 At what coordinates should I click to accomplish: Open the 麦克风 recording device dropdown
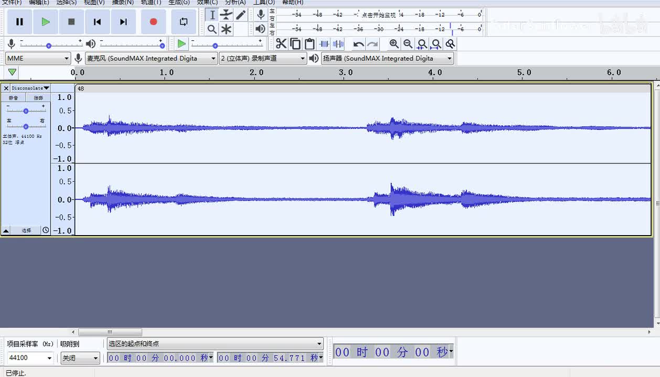tap(151, 58)
